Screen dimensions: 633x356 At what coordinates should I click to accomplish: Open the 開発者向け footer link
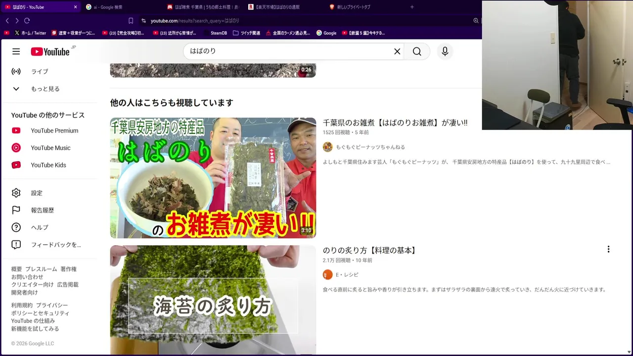pyautogui.click(x=25, y=292)
